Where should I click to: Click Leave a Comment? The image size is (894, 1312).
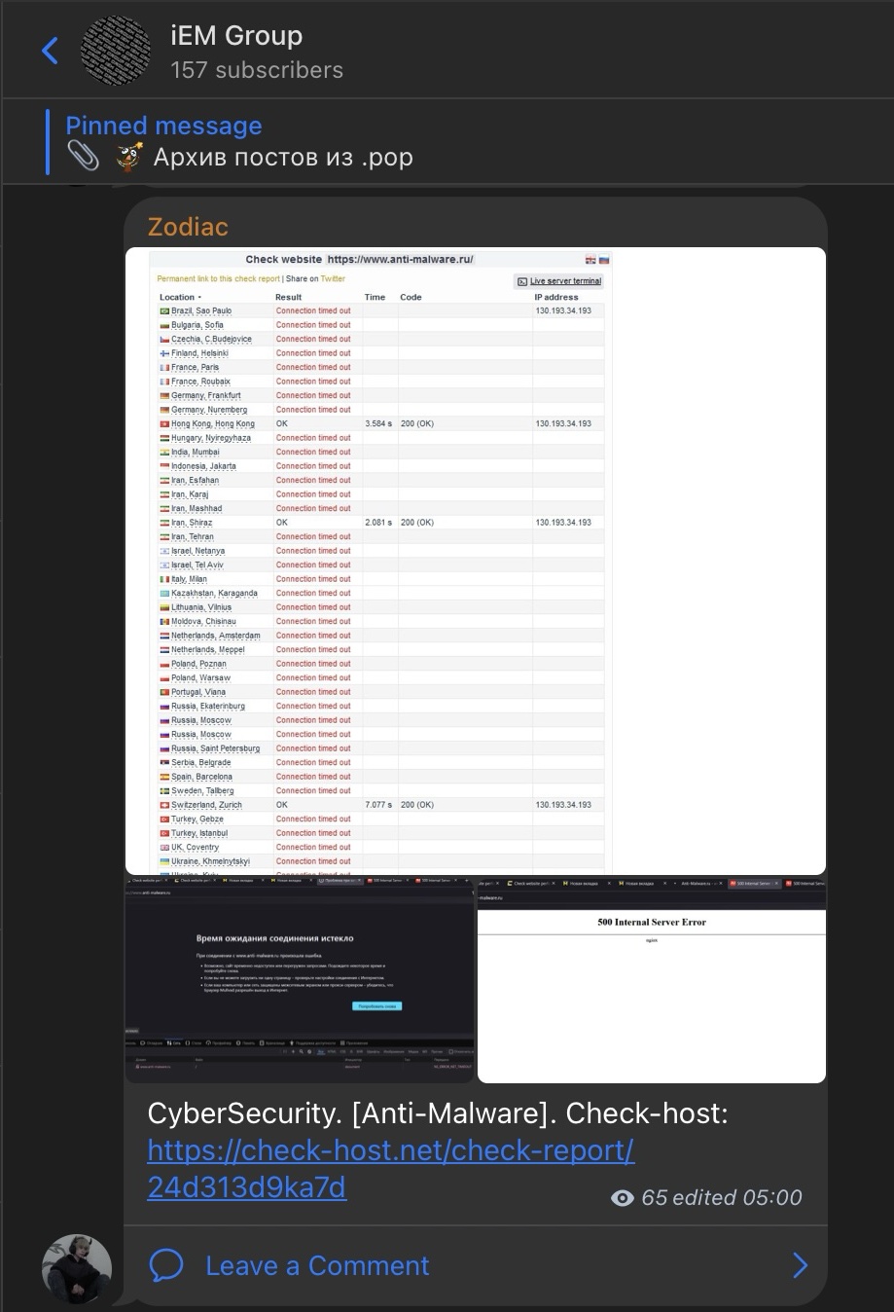pyautogui.click(x=317, y=1265)
